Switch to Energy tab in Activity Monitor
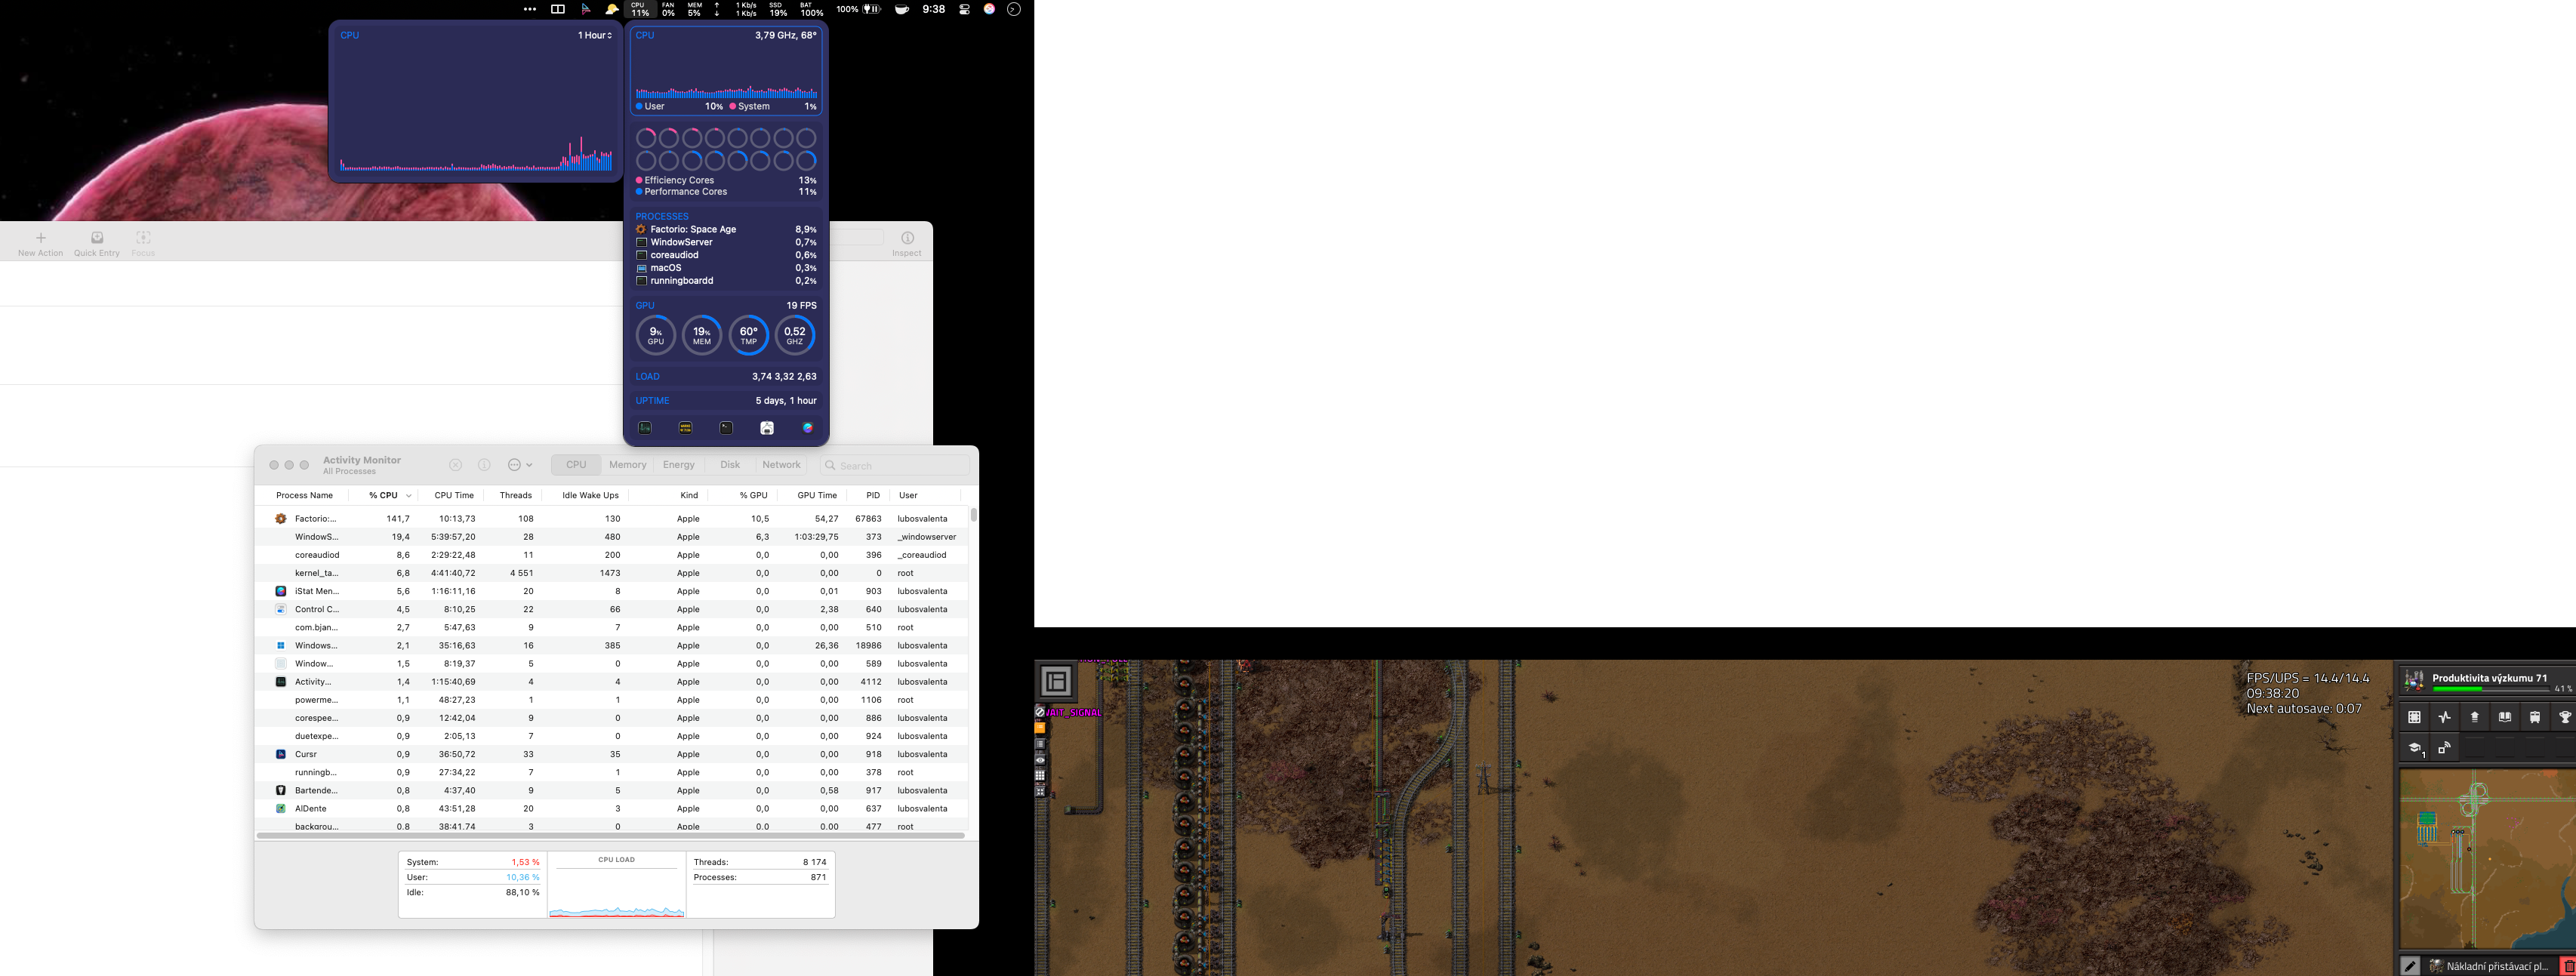 point(678,465)
